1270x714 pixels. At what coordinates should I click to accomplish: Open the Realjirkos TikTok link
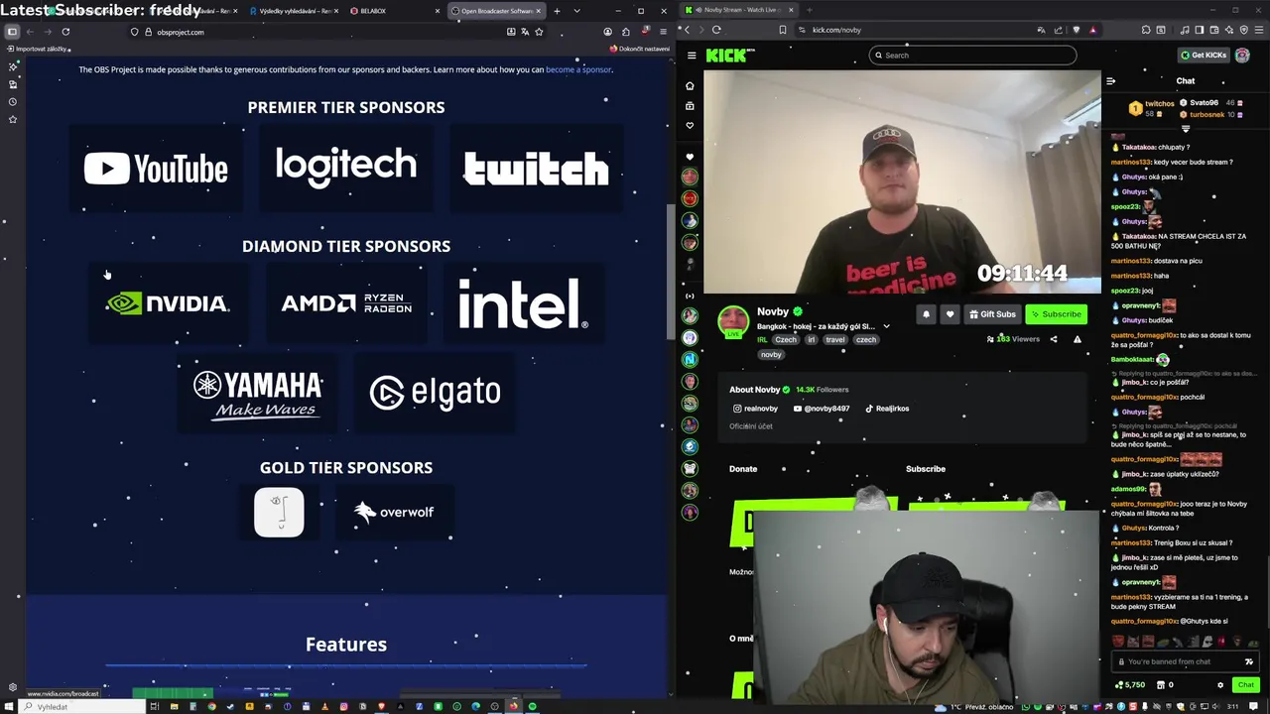(887, 409)
